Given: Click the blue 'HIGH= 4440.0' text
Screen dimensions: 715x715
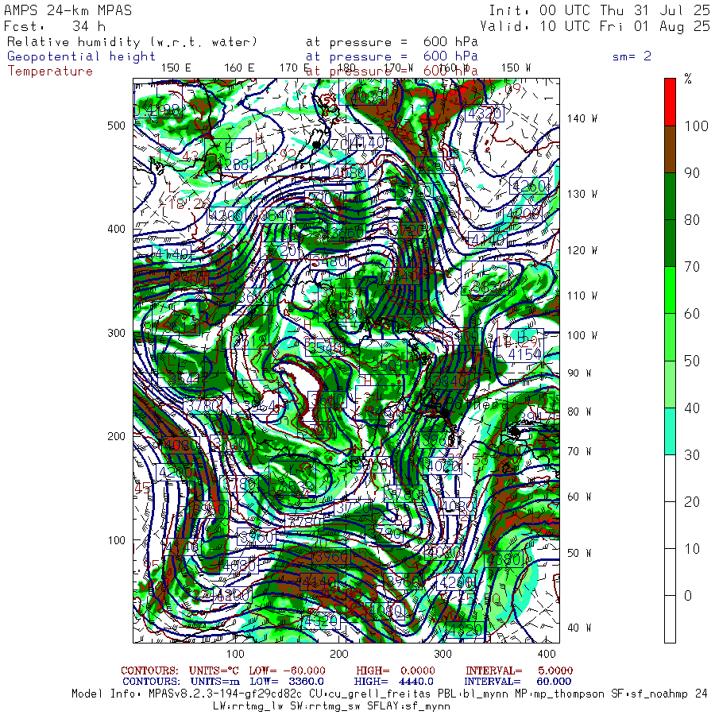Looking at the screenshot, I should pyautogui.click(x=394, y=682).
